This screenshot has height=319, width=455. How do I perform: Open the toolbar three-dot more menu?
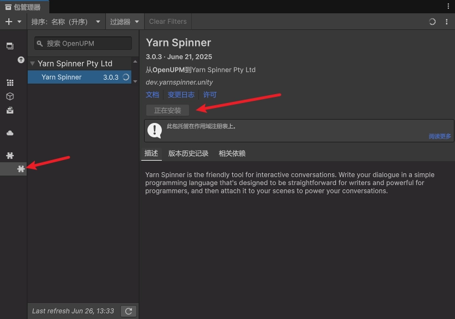pos(447,22)
